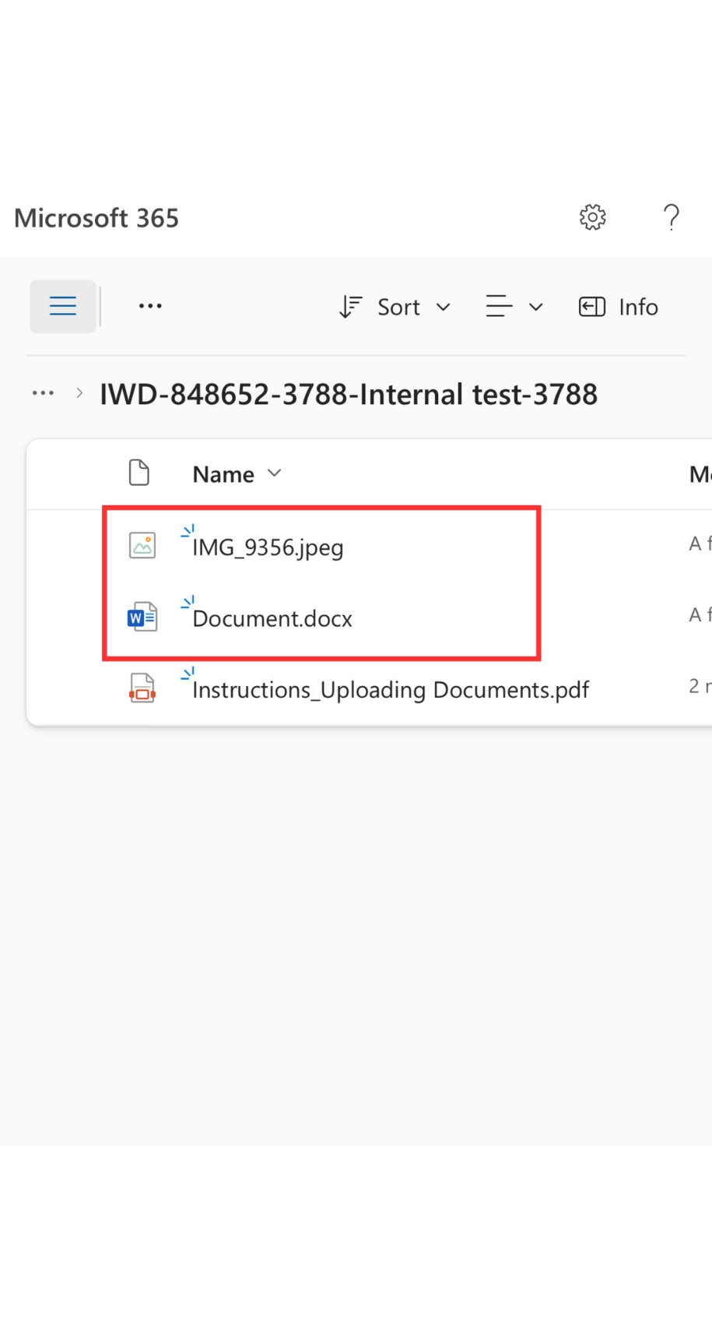Click the PDF icon for Instructions file

coord(142,688)
